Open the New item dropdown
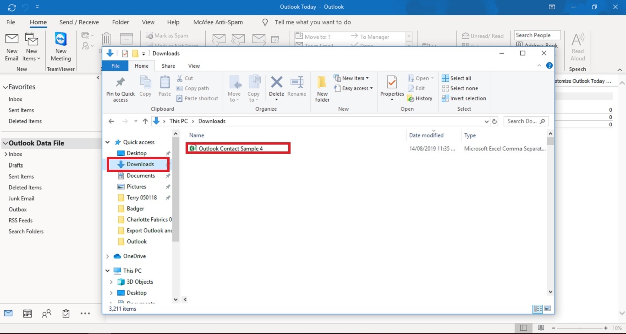This screenshot has width=626, height=334. (351, 78)
